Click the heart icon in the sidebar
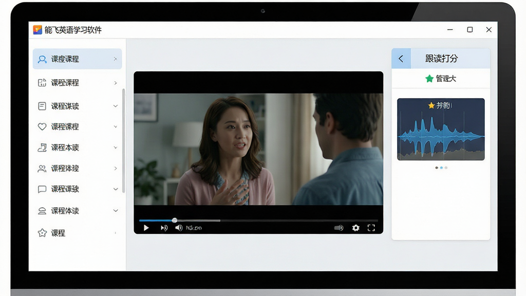526x296 pixels. [x=42, y=126]
